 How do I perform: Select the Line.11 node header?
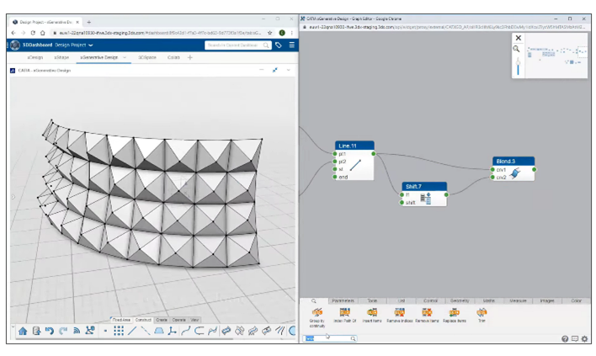(354, 146)
